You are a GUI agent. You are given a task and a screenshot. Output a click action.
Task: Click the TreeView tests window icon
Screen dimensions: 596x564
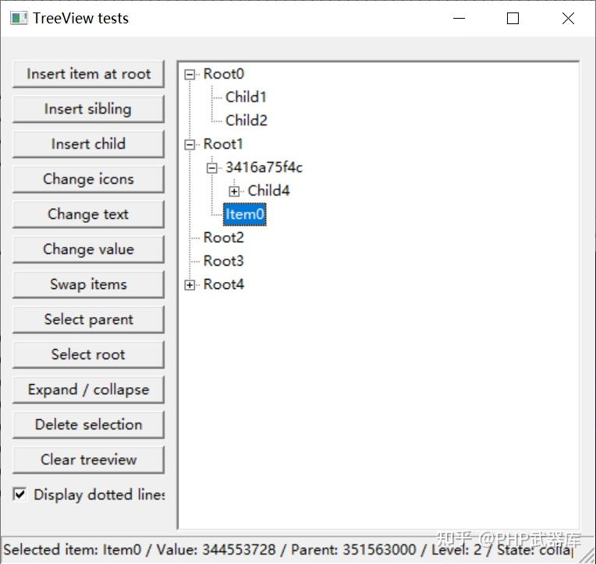pos(19,18)
